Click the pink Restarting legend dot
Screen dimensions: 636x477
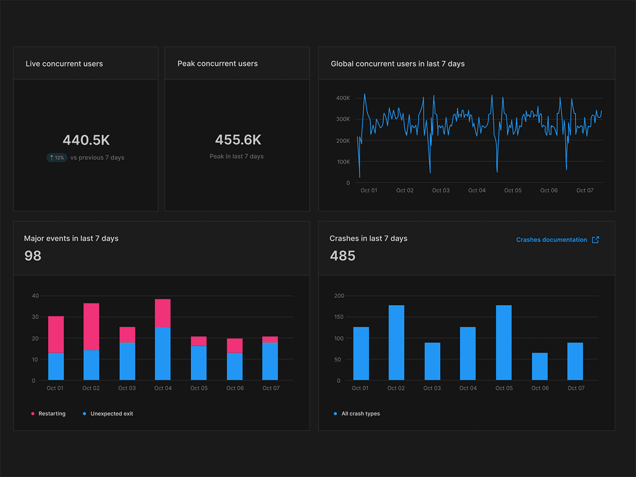click(33, 413)
